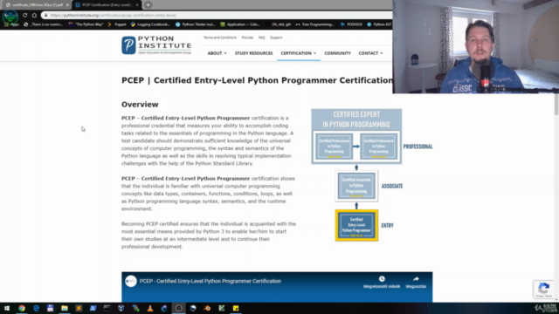Click the PCEP video title text
This screenshot has width=559, height=314.
click(x=210, y=281)
